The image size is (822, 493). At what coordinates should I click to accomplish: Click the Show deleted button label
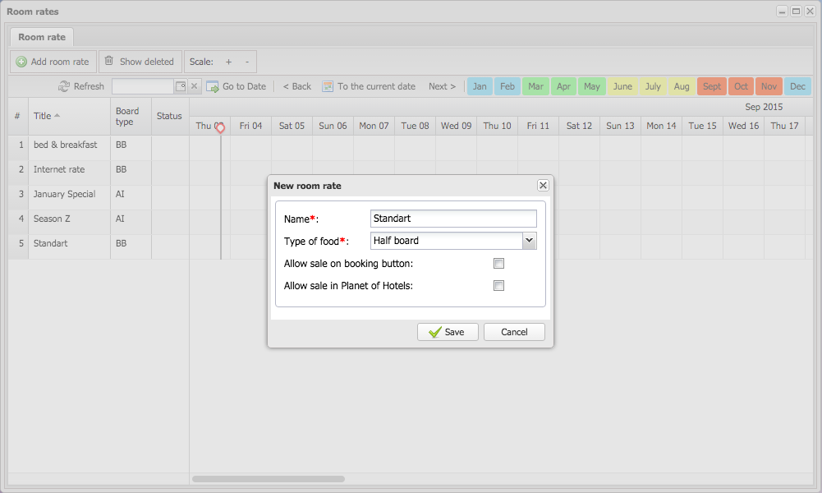click(147, 62)
